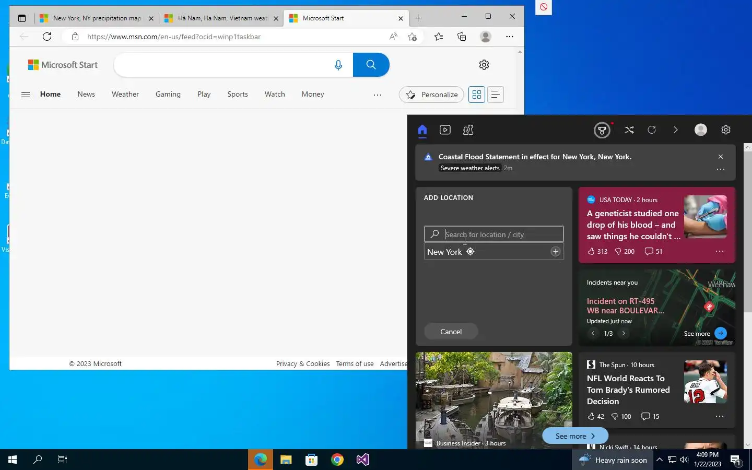Go to previous traffic incident
752x470 pixels.
[x=593, y=333]
